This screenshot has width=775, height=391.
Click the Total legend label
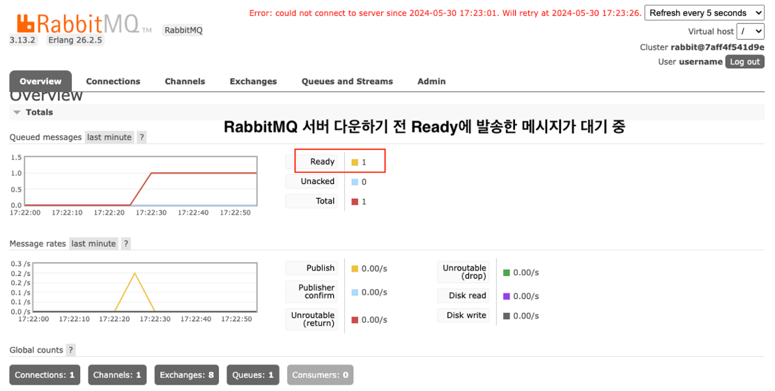coord(312,201)
